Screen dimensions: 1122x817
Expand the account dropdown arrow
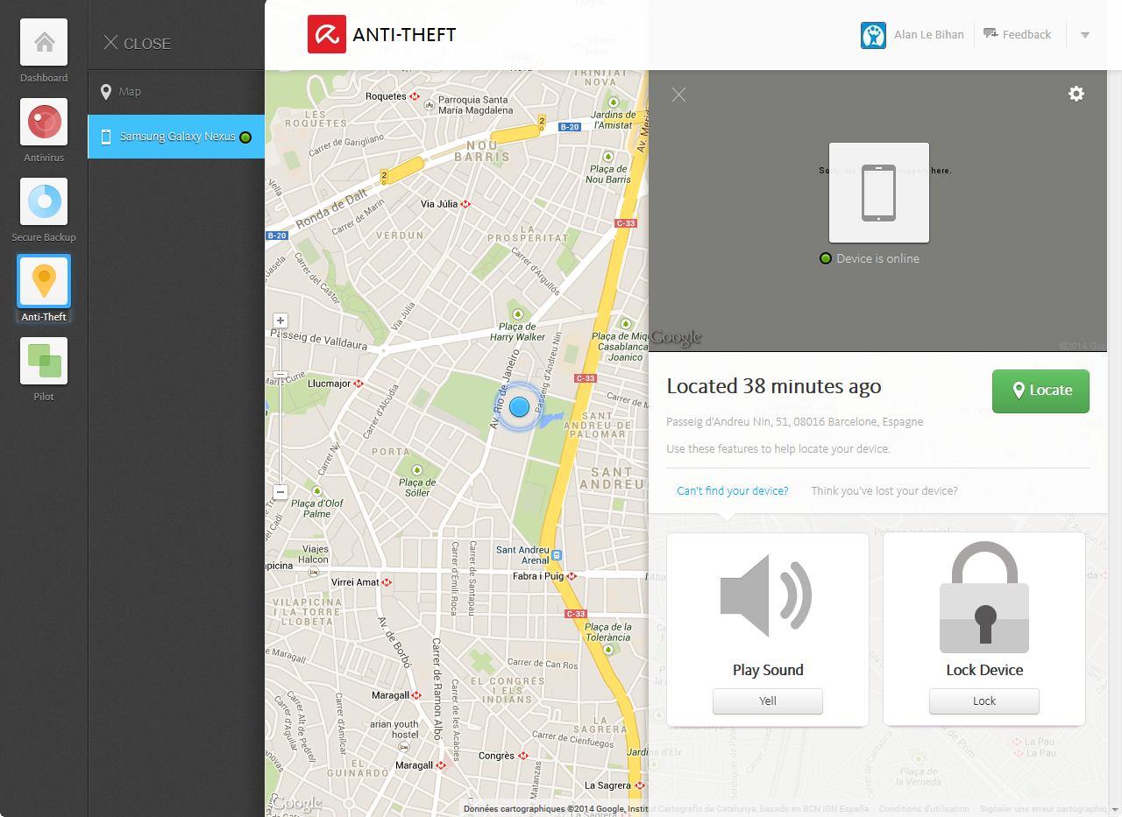pos(1084,35)
